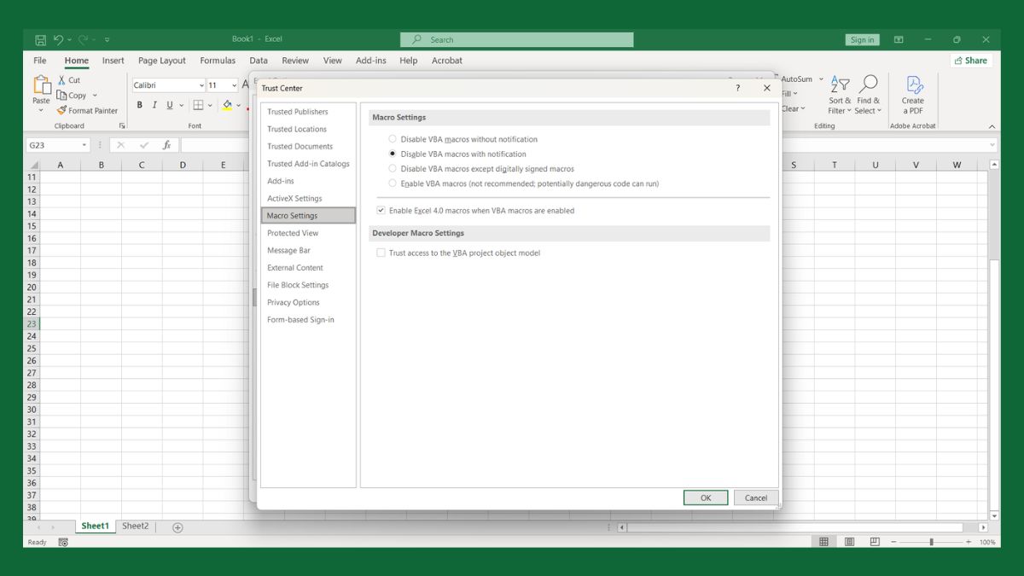Image resolution: width=1024 pixels, height=576 pixels.
Task: Open the Calibri font name dropdown
Action: click(x=201, y=85)
